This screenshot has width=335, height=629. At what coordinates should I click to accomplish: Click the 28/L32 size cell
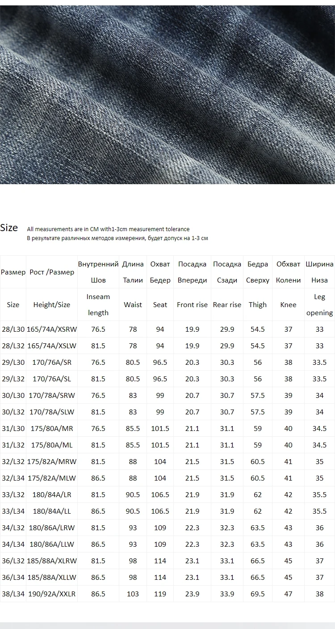click(x=13, y=346)
